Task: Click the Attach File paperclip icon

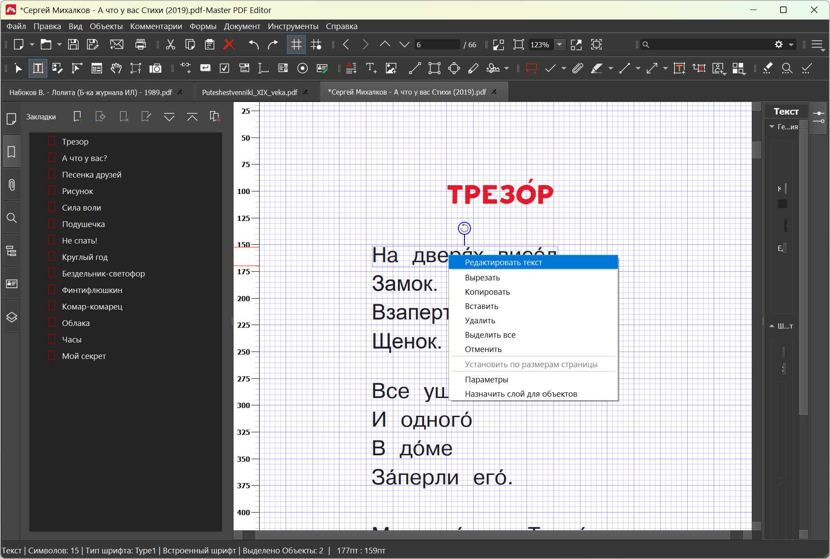Action: coord(577,68)
